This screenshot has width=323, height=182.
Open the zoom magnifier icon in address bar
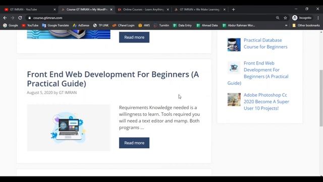tap(278, 18)
